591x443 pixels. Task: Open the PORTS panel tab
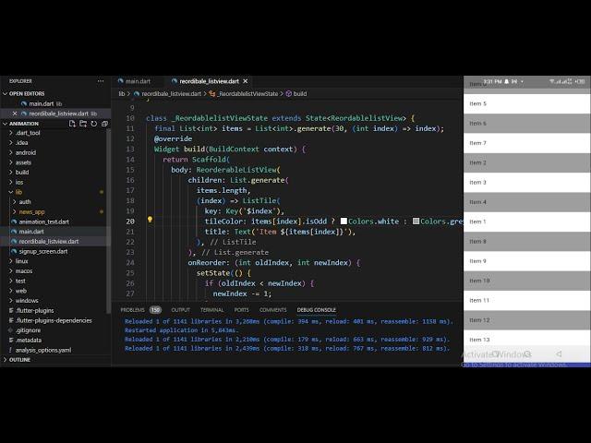point(242,310)
